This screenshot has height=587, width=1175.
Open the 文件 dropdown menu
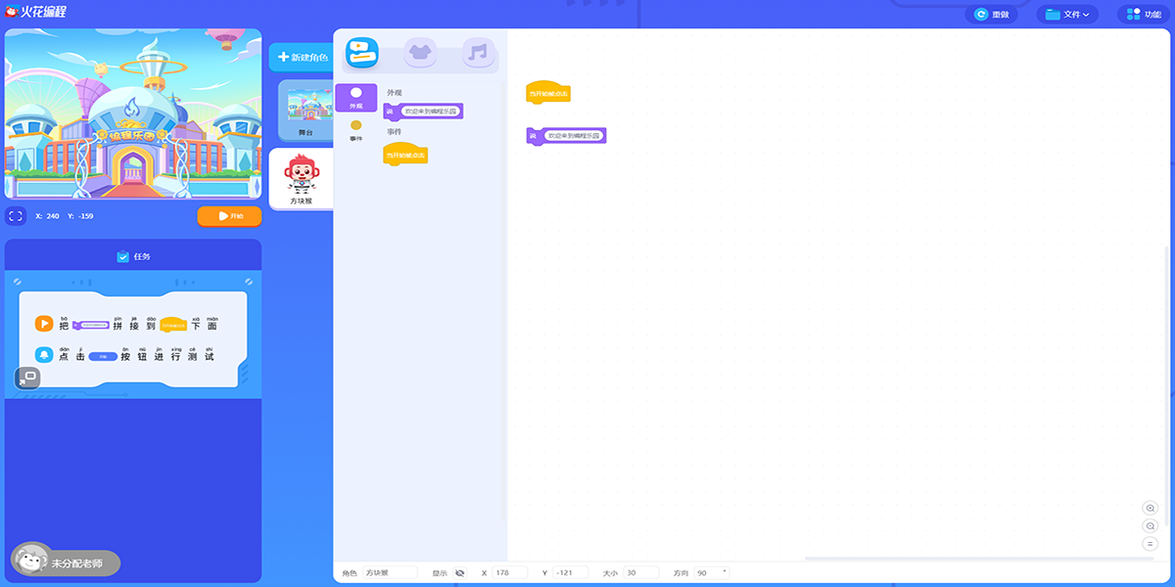pyautogui.click(x=1067, y=15)
